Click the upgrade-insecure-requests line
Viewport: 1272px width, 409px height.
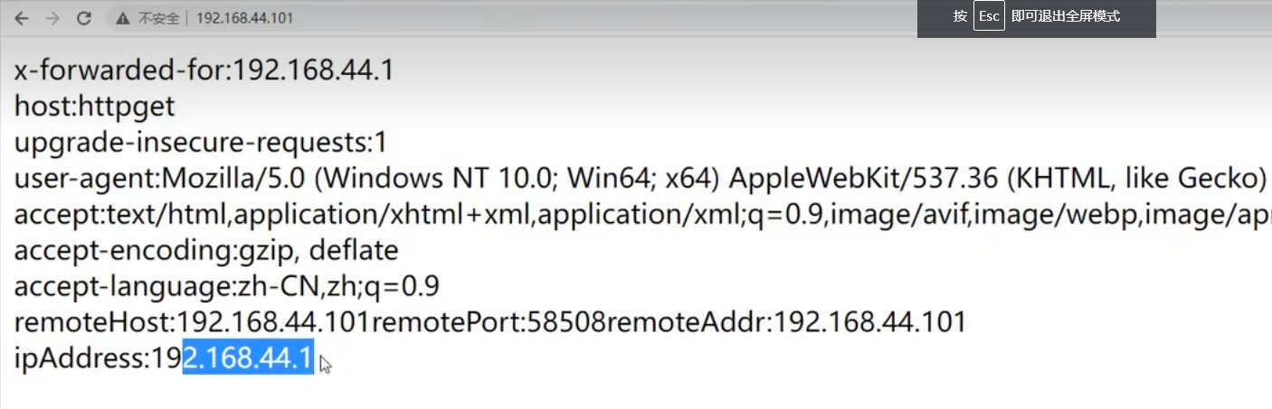coord(201,143)
